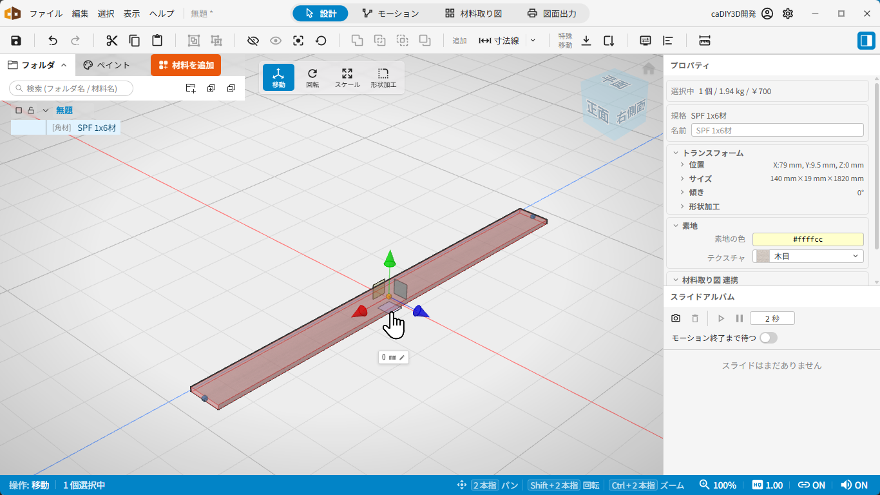Open the テクスチャ 木目 dropdown
Viewport: 880px width, 495px height.
tap(808, 257)
